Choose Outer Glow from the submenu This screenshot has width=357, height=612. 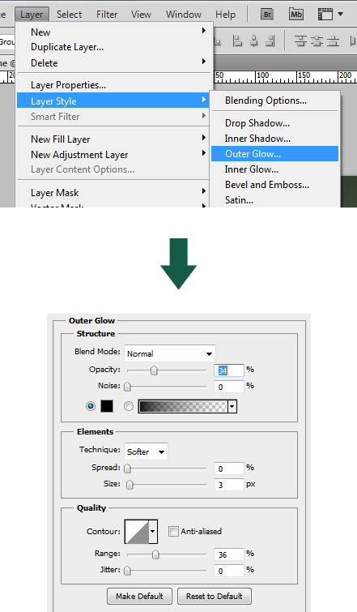click(x=274, y=154)
